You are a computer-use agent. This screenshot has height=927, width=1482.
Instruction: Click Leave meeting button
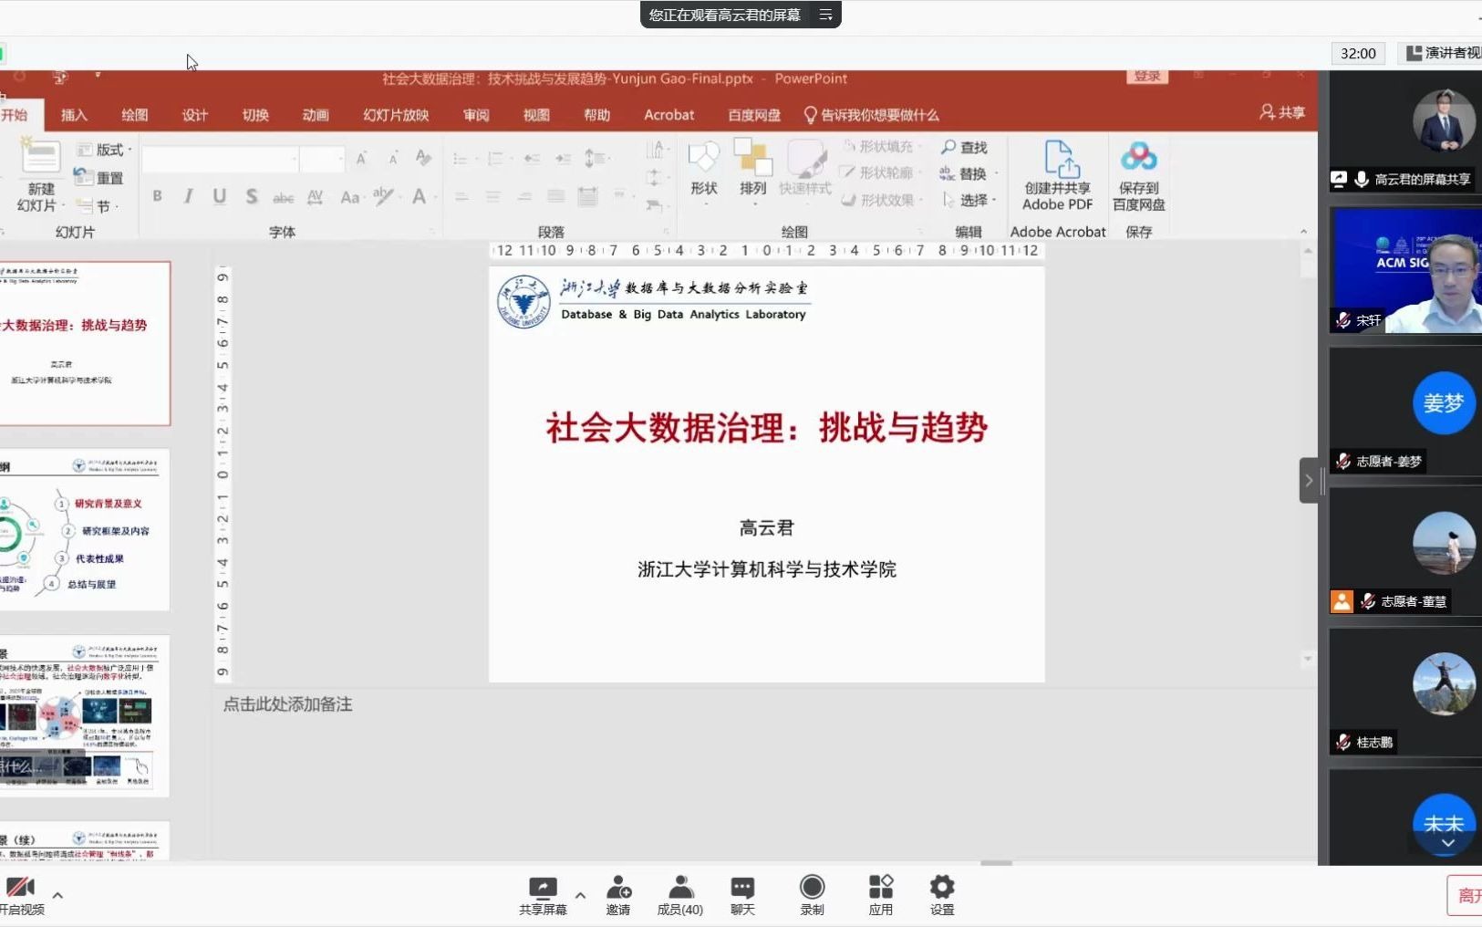(x=1466, y=896)
